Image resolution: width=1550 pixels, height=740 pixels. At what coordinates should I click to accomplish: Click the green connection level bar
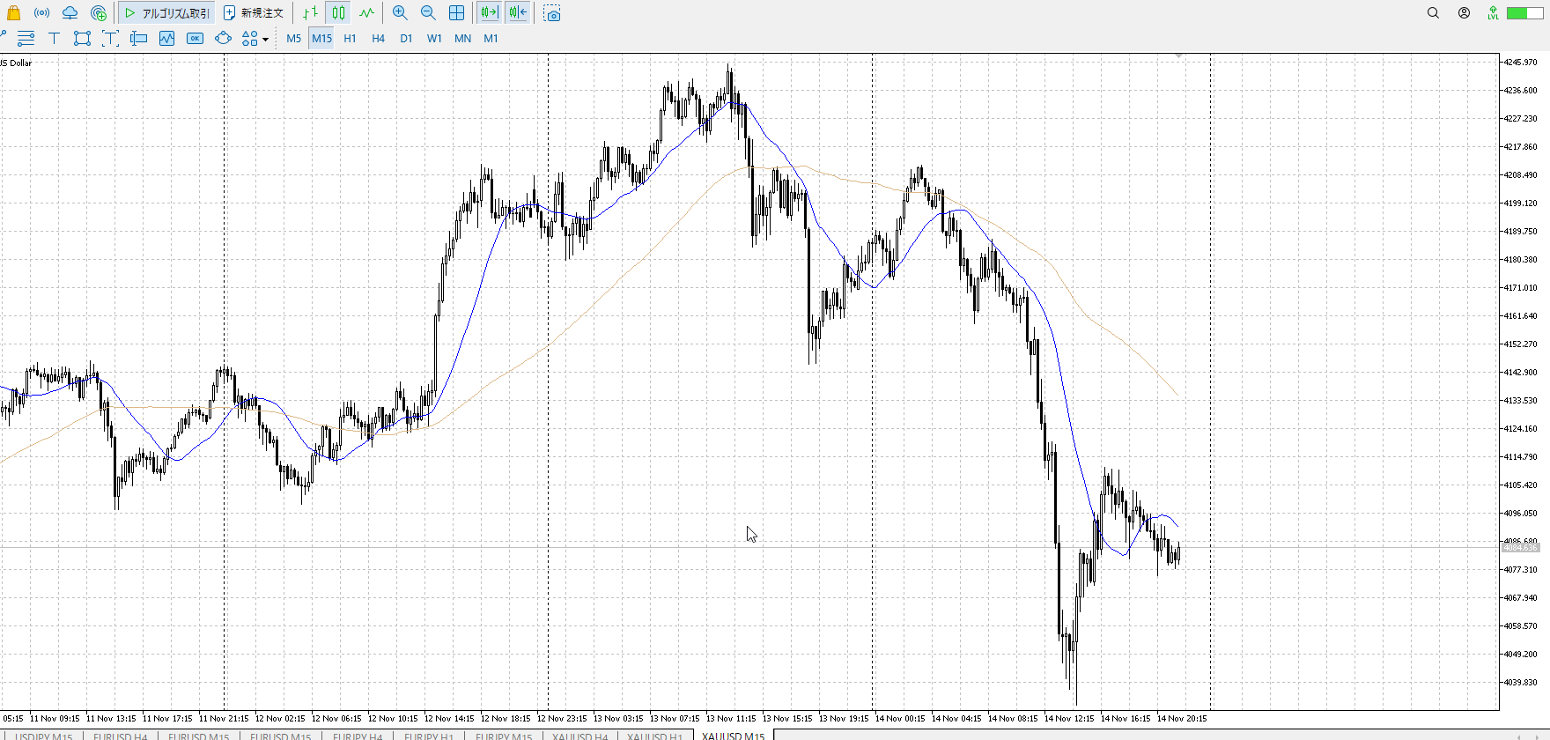tap(1518, 13)
